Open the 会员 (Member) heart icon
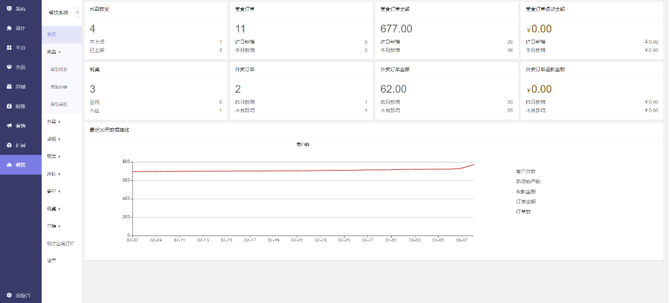 [x=9, y=67]
